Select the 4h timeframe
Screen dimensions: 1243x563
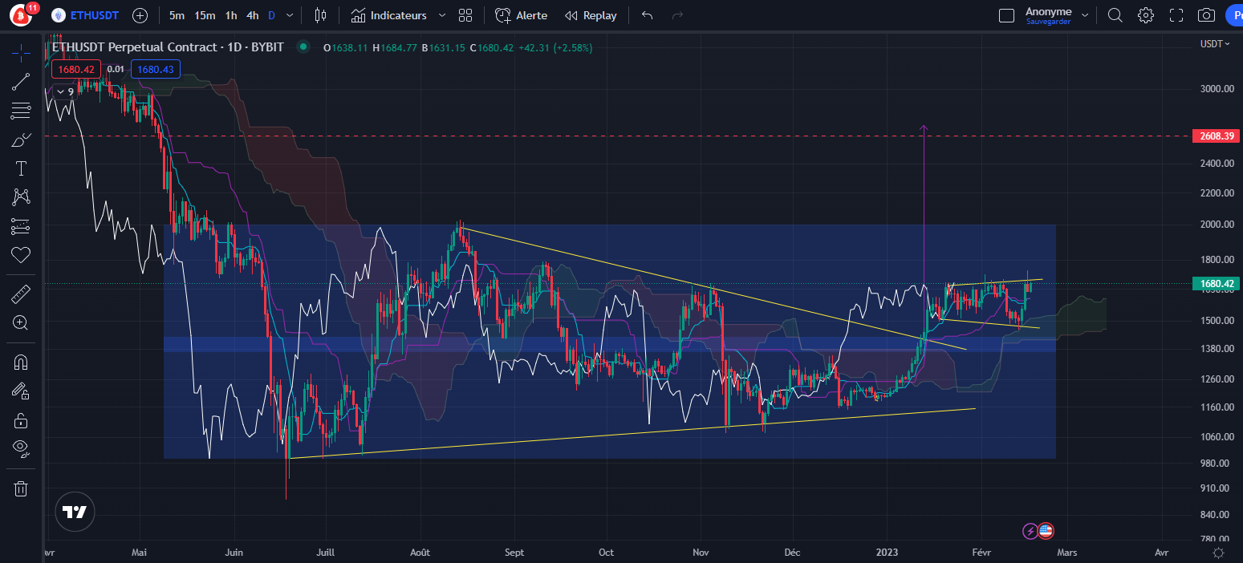(x=252, y=15)
